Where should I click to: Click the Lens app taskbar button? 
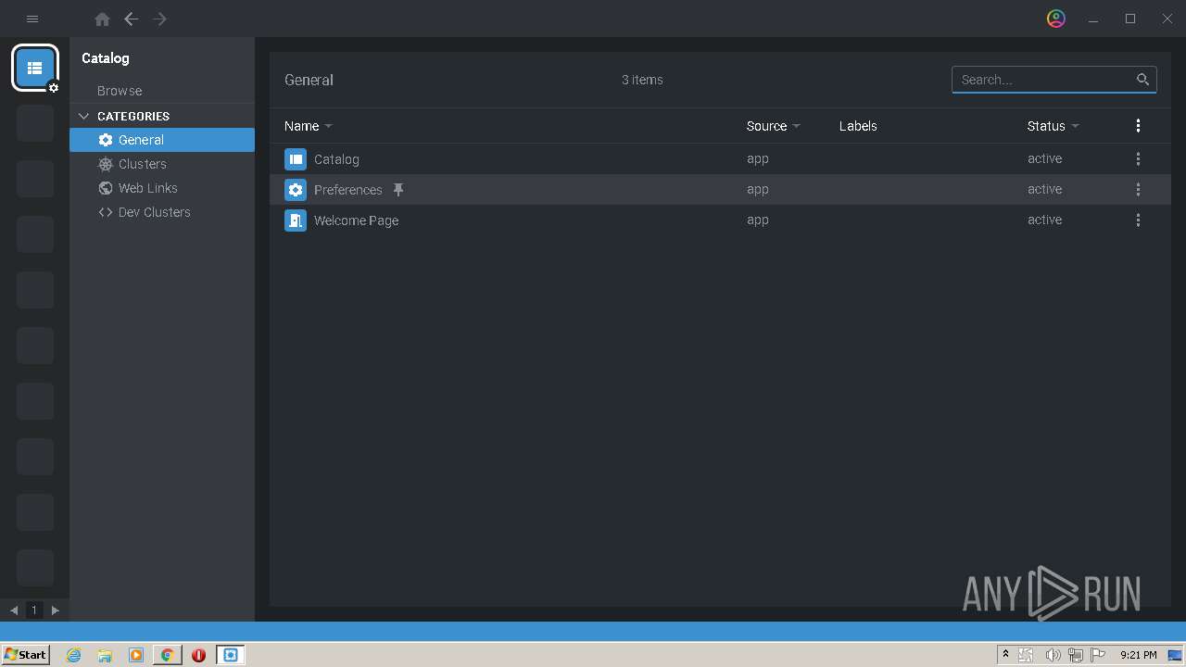tap(230, 655)
